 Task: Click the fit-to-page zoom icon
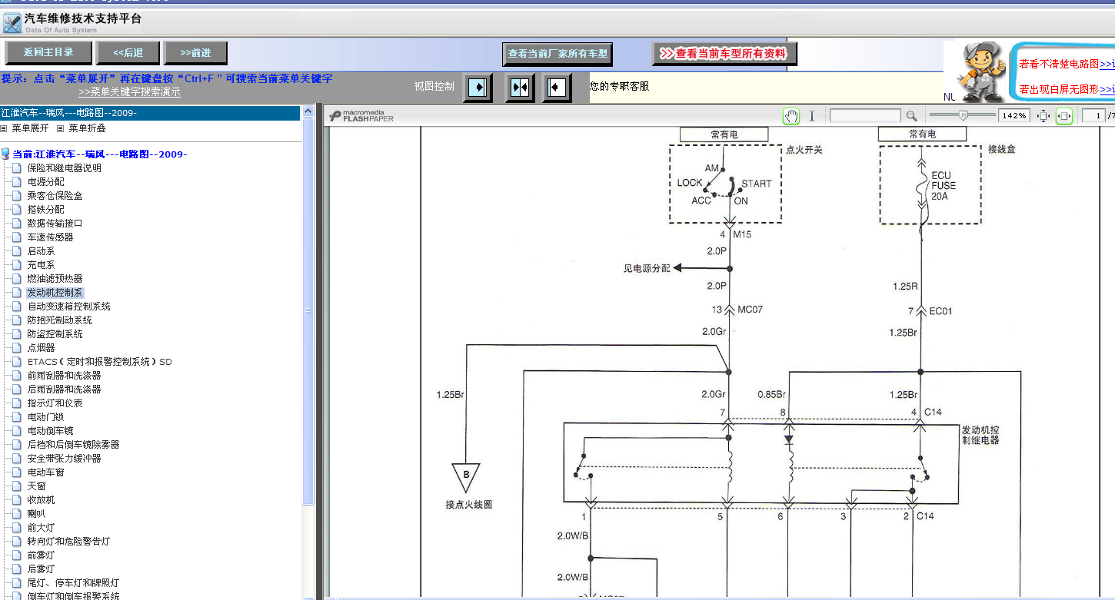pyautogui.click(x=1043, y=116)
